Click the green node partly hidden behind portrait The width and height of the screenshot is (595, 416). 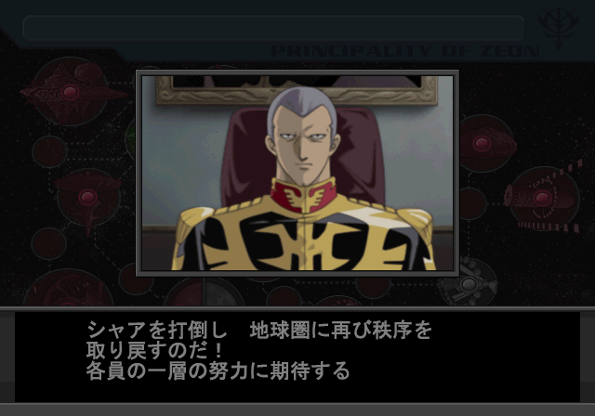pos(130,138)
